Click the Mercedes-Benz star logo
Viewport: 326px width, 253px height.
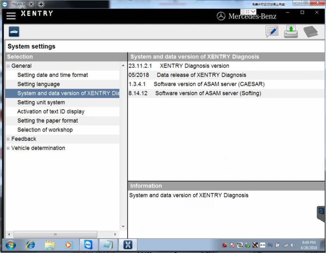pos(221,16)
